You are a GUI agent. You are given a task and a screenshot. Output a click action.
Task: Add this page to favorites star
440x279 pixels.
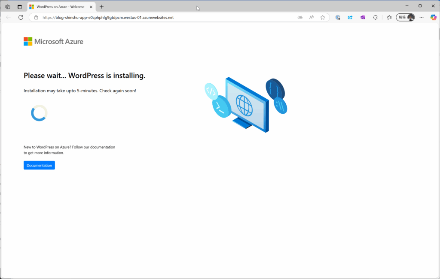(323, 18)
